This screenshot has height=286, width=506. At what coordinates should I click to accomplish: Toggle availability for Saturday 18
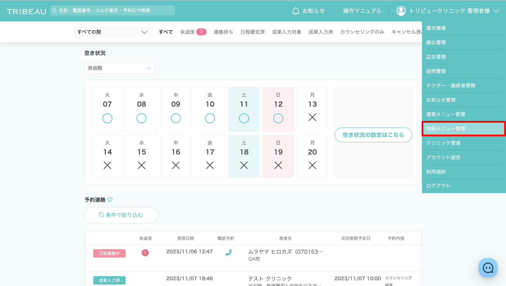coord(244,165)
